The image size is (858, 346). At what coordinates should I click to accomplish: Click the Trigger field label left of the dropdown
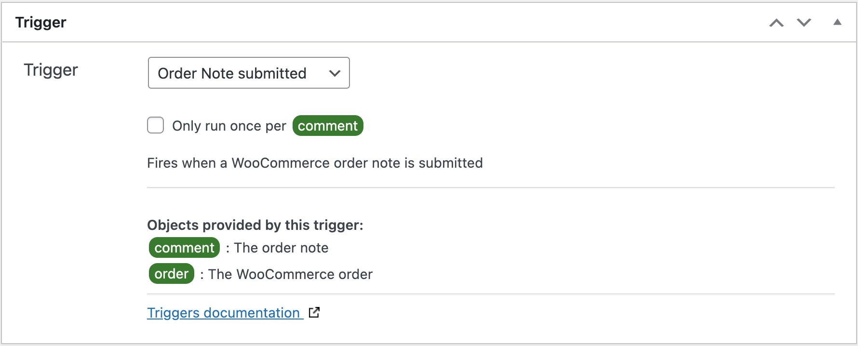[x=51, y=70]
